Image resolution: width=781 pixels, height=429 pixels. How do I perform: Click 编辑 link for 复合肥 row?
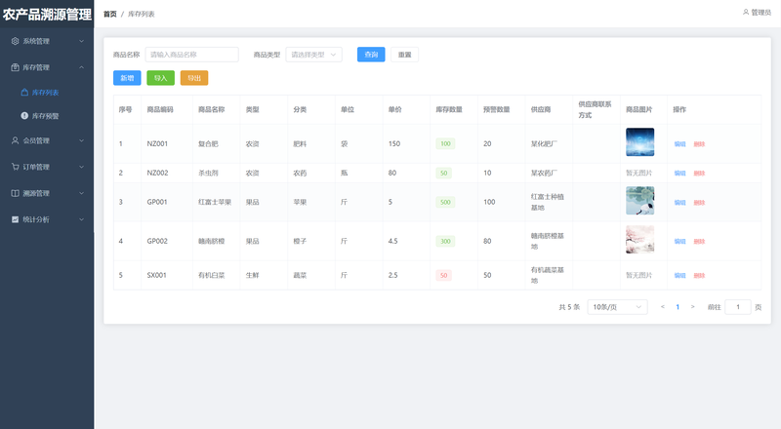pyautogui.click(x=679, y=144)
